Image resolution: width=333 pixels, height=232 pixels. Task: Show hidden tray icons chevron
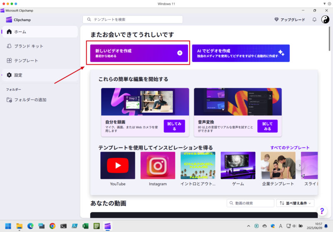pos(249,226)
